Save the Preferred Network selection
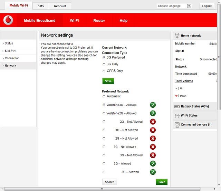The image size is (221, 191). [162, 182]
